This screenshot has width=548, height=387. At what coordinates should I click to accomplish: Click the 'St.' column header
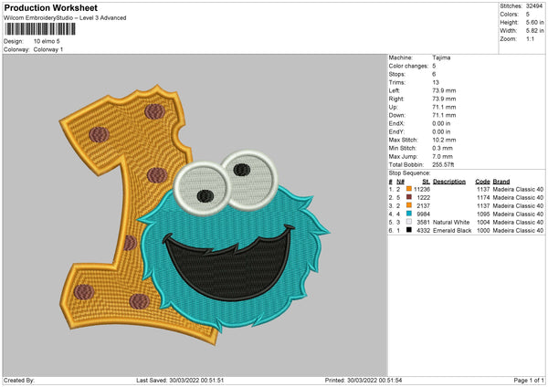426,182
